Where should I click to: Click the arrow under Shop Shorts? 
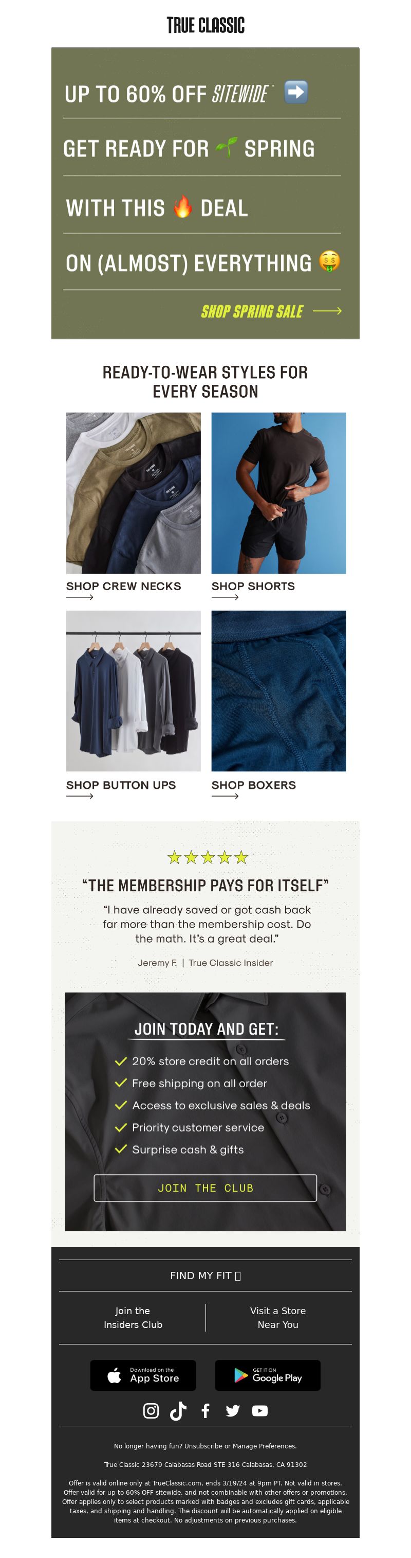(x=225, y=597)
